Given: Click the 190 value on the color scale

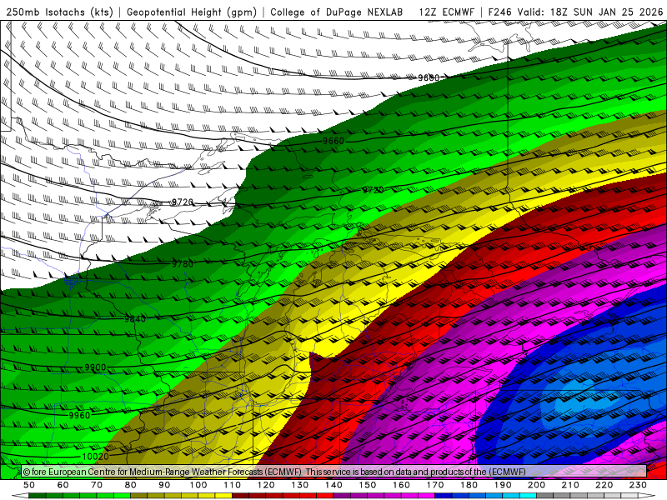Looking at the screenshot, I should click(x=503, y=485).
